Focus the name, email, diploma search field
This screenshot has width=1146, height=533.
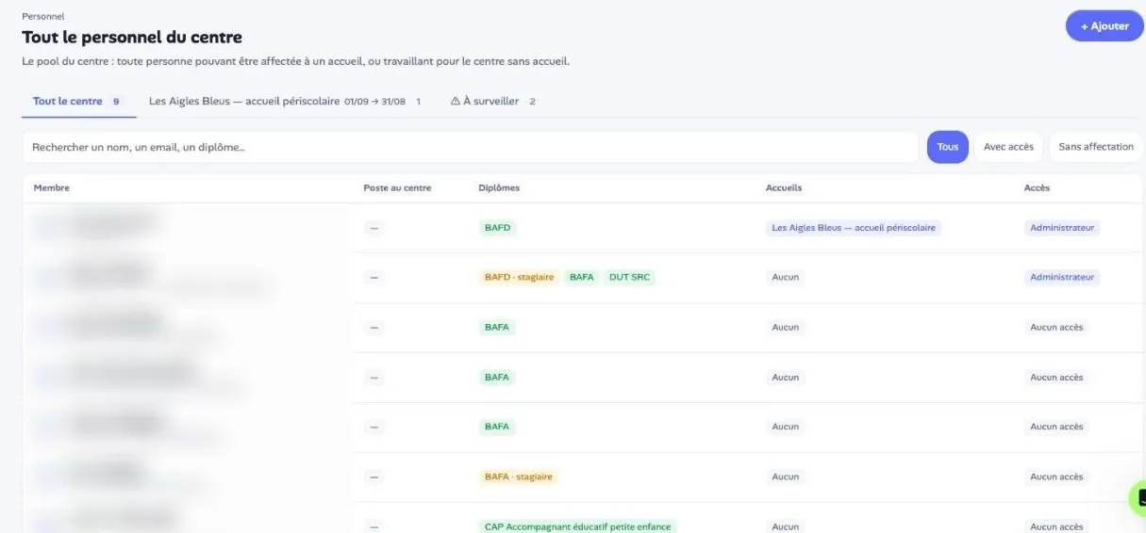click(x=470, y=147)
